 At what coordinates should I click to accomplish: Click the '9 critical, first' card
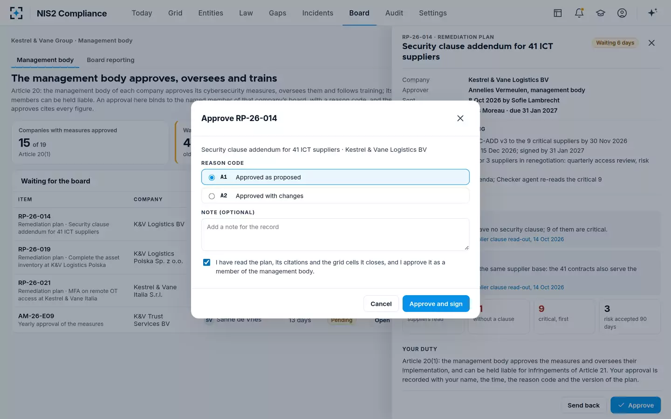(x=564, y=317)
